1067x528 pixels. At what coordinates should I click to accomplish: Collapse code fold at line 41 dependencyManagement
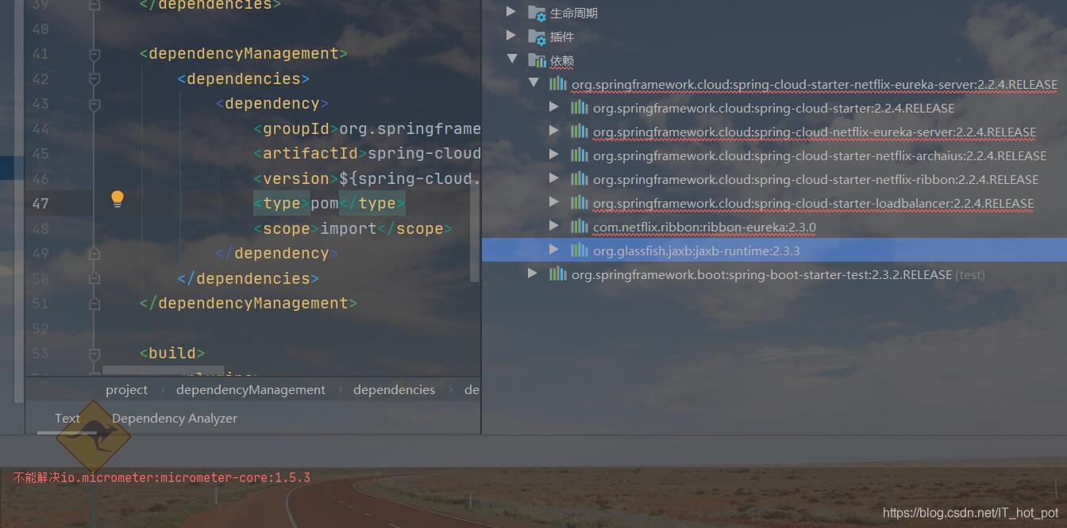[94, 54]
